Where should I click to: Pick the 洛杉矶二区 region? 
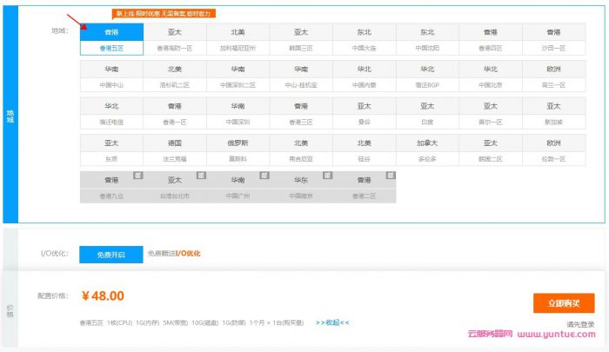175,76
